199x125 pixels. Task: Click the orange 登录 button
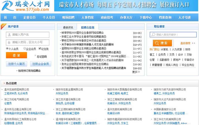(16, 55)
